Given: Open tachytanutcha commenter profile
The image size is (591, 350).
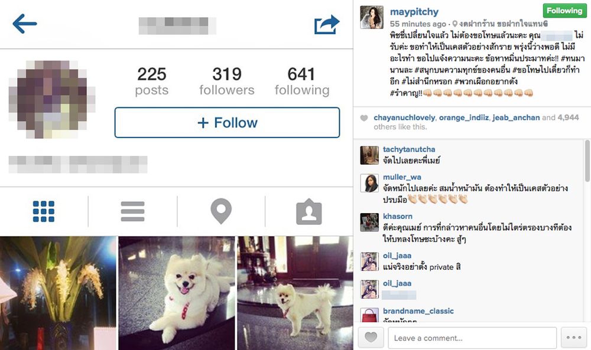Looking at the screenshot, I should (409, 149).
